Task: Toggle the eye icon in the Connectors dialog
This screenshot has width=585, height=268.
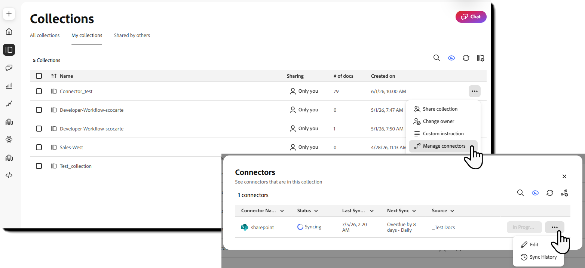Action: (535, 193)
